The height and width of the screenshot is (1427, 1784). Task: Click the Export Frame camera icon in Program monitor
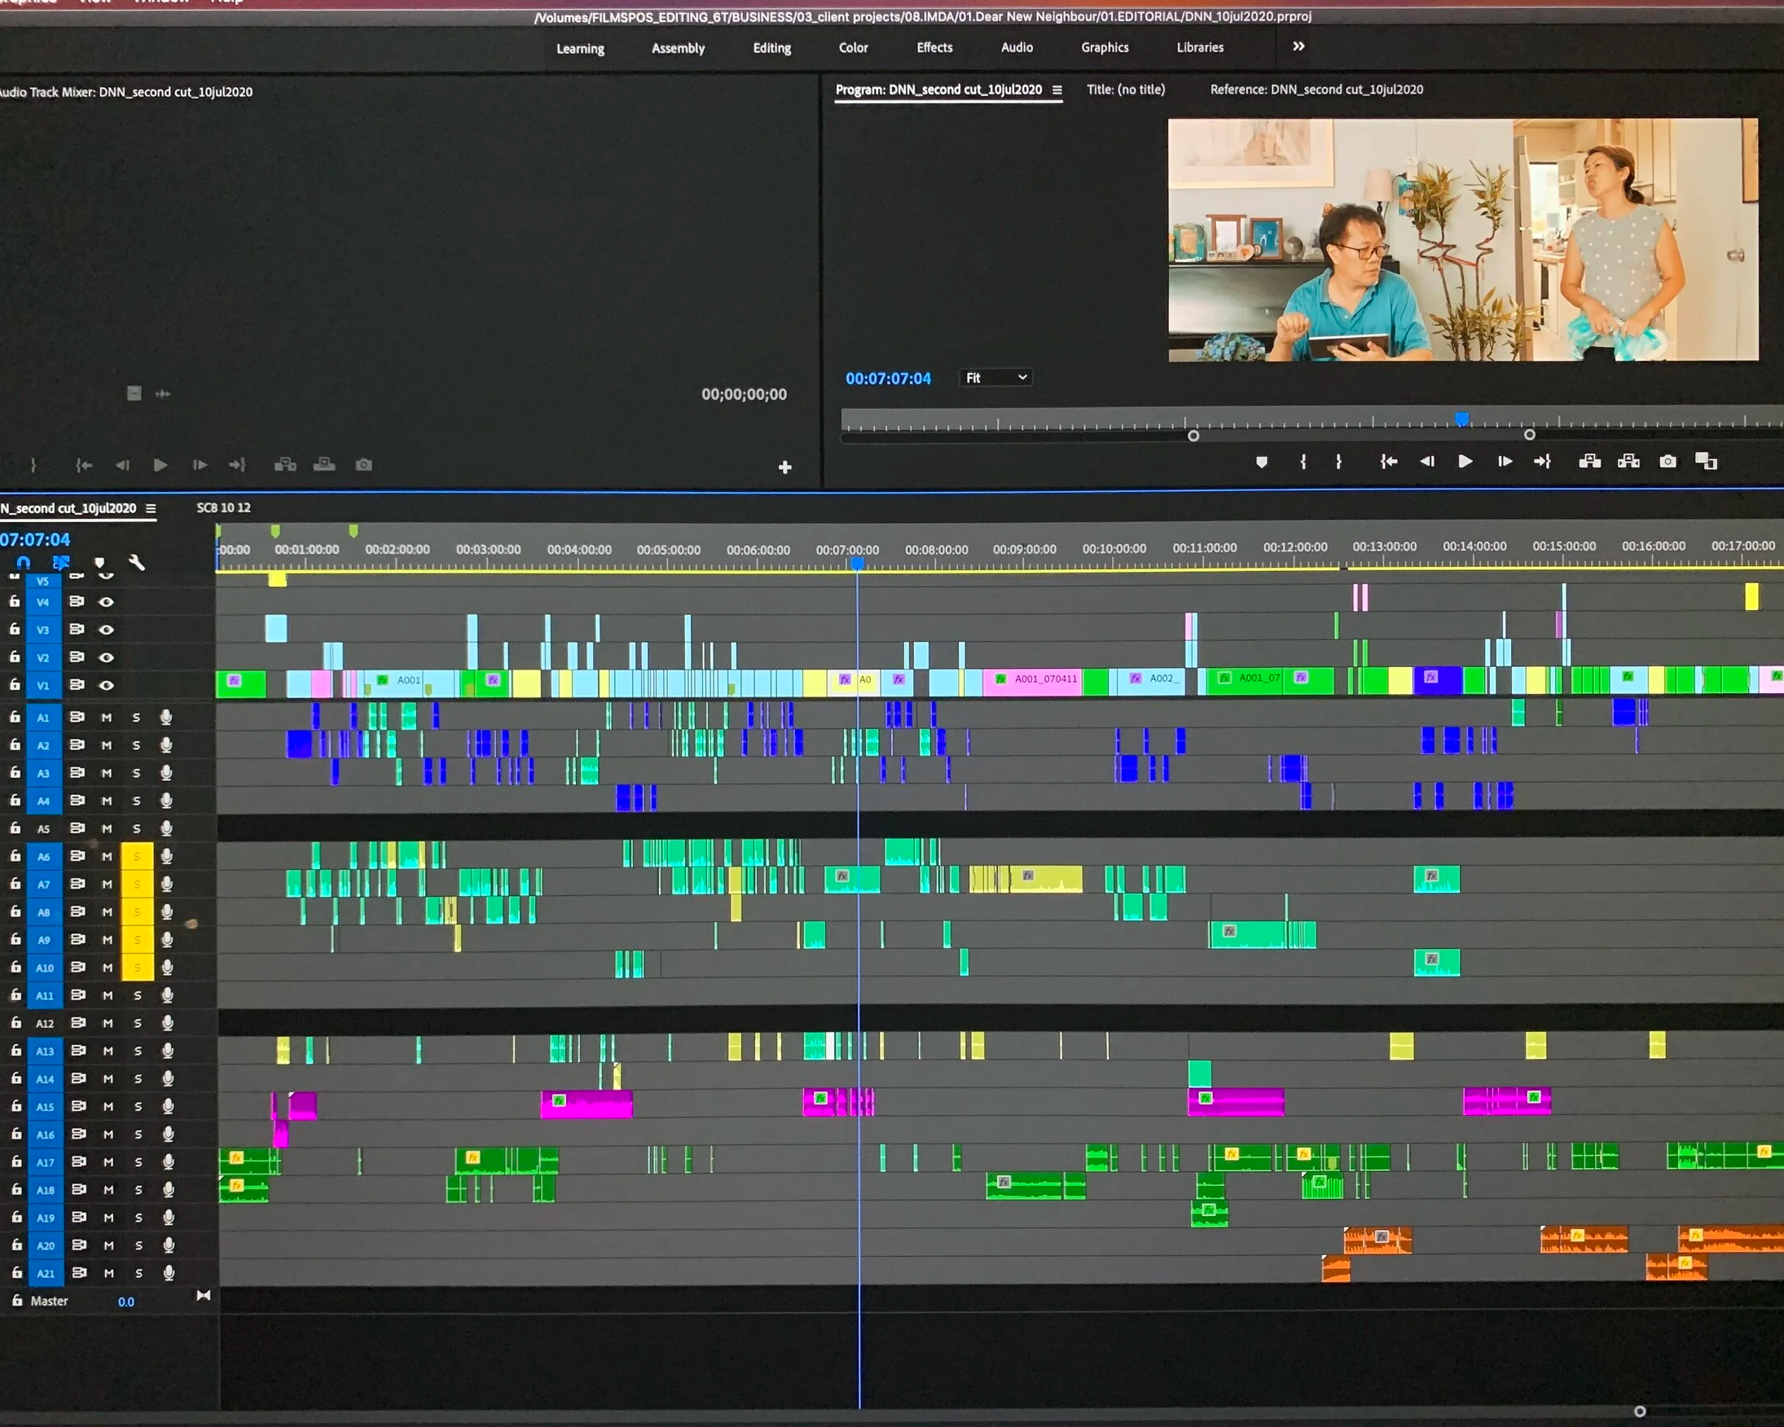1668,462
